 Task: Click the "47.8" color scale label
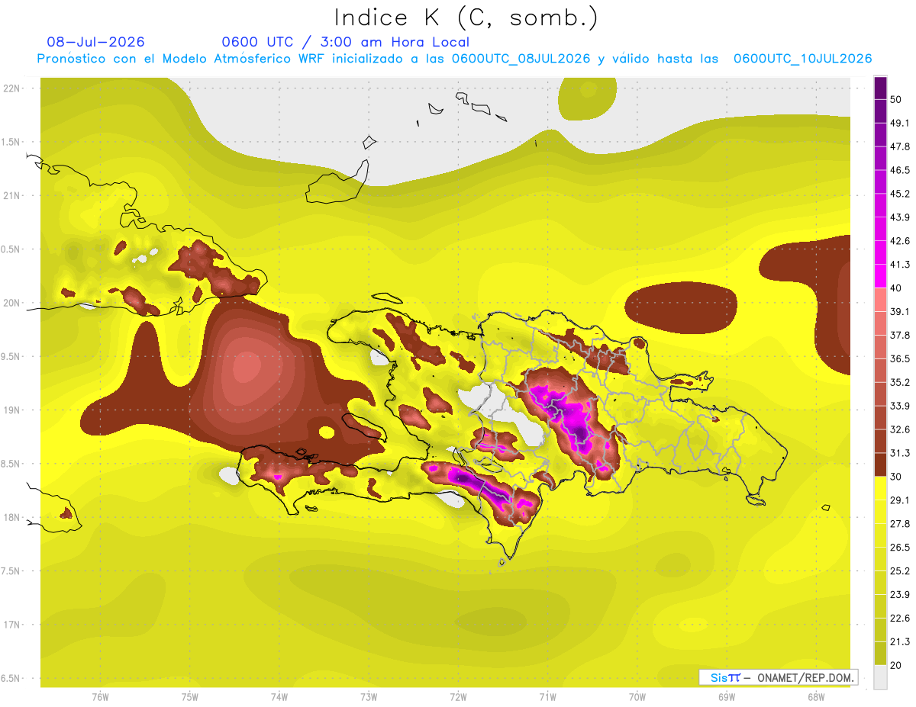click(900, 146)
